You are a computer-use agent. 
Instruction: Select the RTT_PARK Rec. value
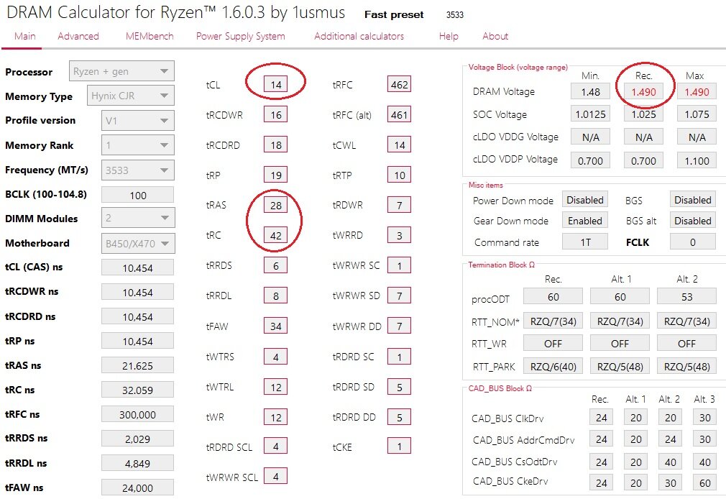553,367
